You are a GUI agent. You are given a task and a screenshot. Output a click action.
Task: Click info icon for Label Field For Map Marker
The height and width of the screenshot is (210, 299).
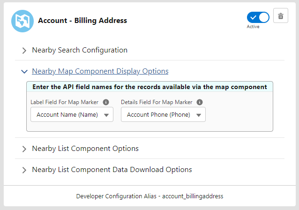coord(106,102)
